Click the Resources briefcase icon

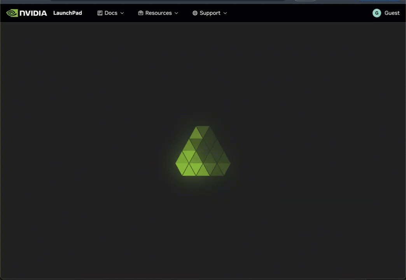point(141,13)
